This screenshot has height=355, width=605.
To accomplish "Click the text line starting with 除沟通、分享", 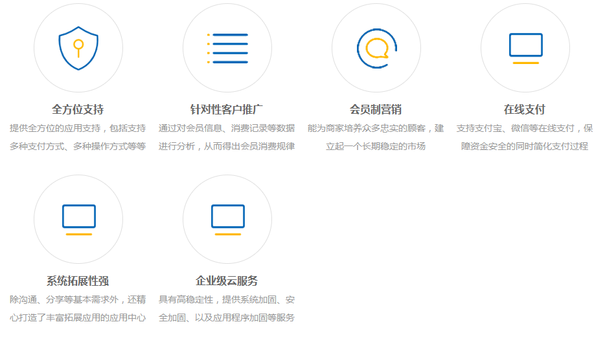I will (78, 299).
